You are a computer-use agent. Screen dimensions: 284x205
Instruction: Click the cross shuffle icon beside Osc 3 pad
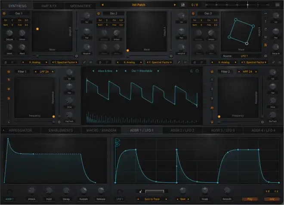[x=265, y=37]
